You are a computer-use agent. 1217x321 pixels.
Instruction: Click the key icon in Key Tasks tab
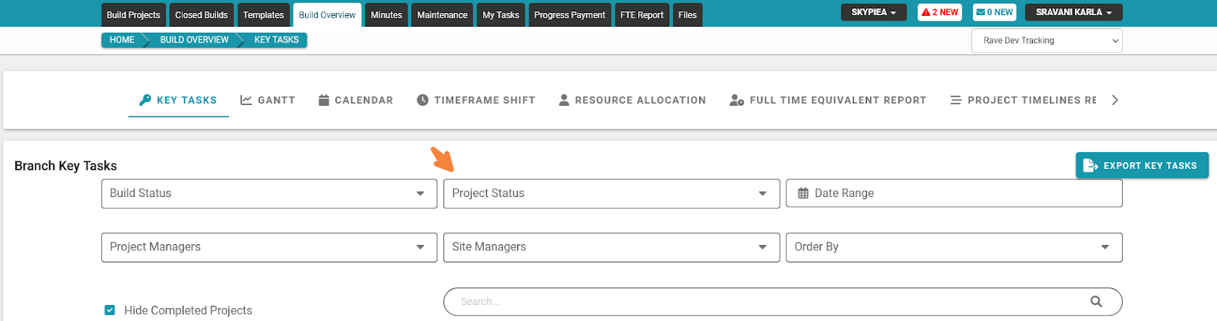tap(145, 100)
